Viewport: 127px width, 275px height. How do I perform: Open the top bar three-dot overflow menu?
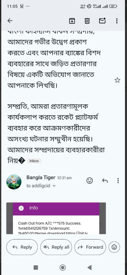(117, 21)
